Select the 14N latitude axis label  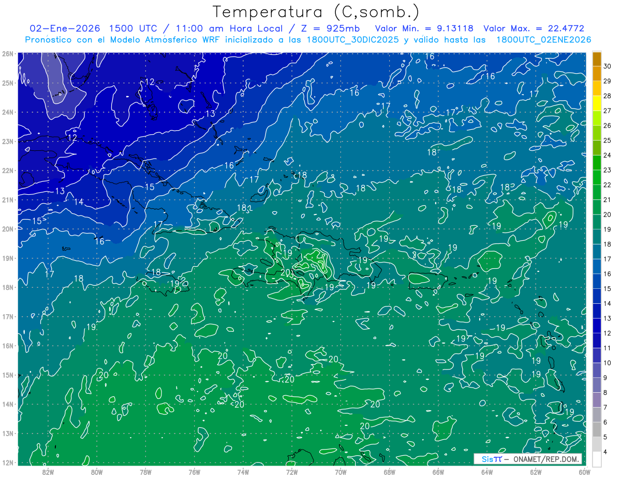[x=8, y=404]
